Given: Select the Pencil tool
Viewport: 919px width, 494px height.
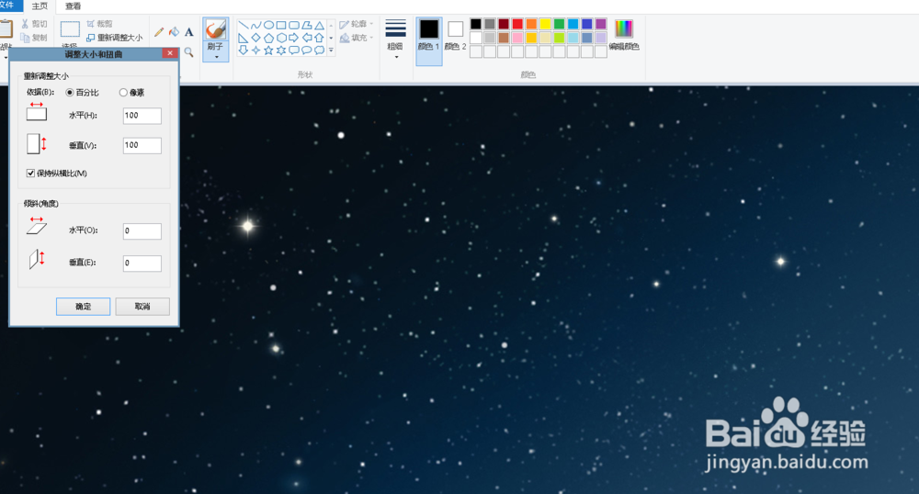Looking at the screenshot, I should coord(159,31).
